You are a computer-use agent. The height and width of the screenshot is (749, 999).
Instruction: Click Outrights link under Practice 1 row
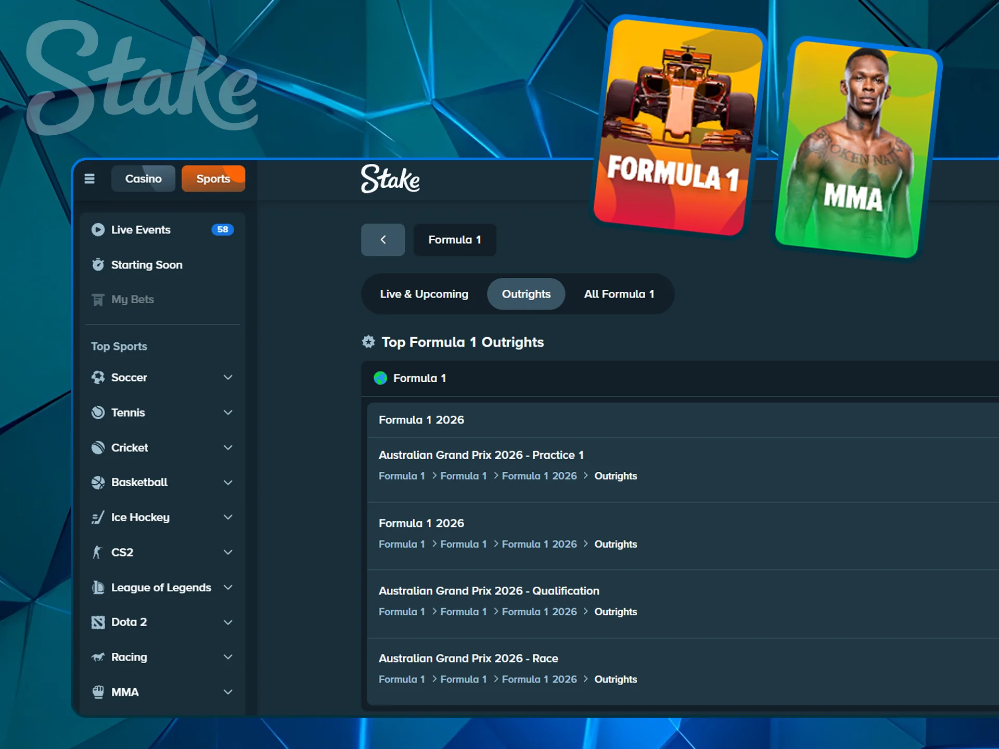616,476
